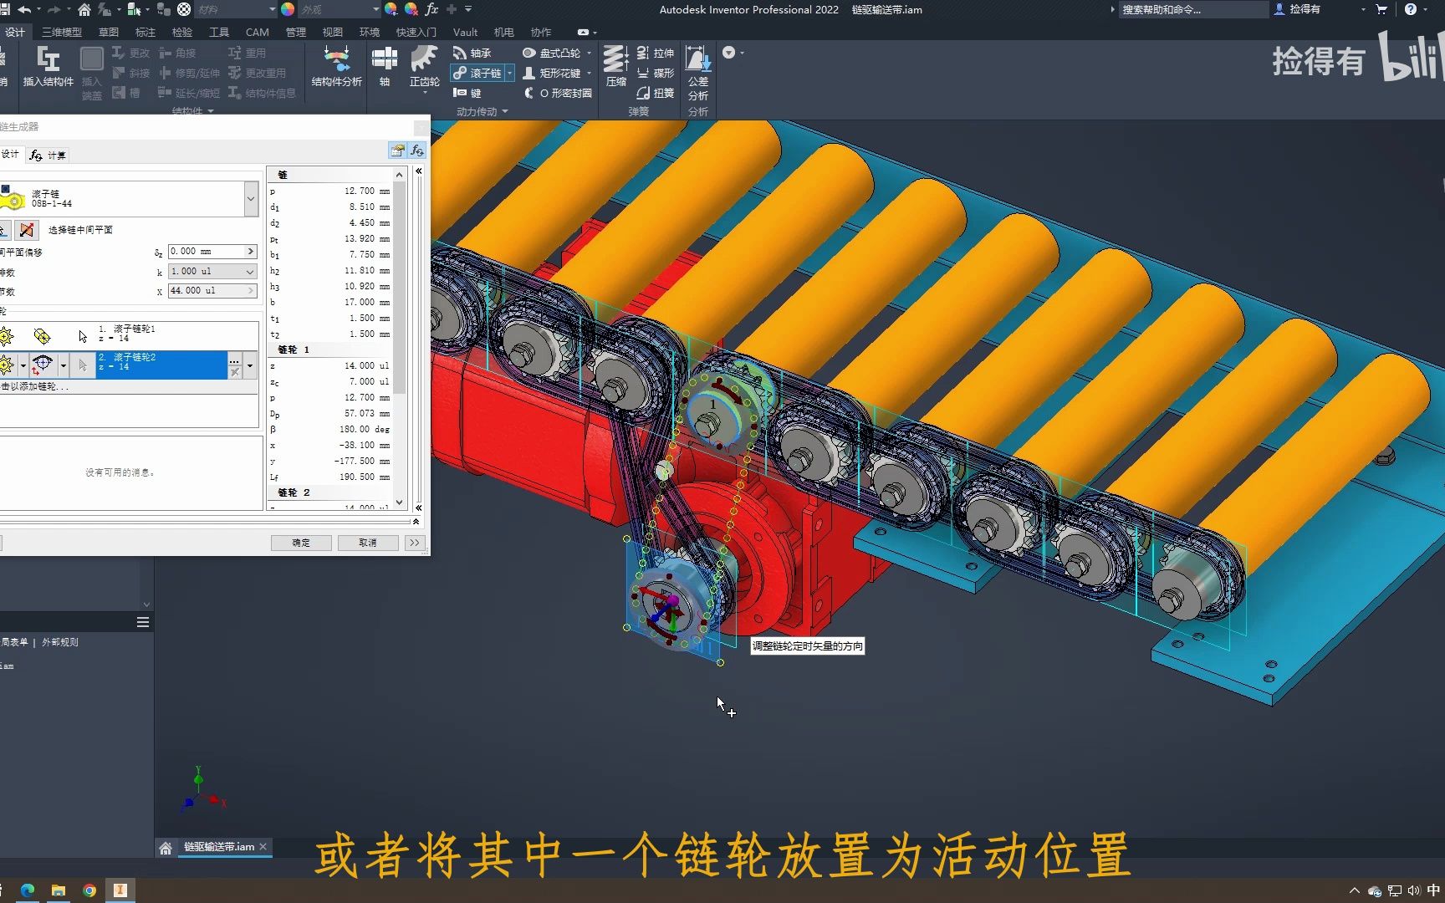Open the k 排数 combo box
Viewport: 1445px width, 903px height.
(248, 271)
